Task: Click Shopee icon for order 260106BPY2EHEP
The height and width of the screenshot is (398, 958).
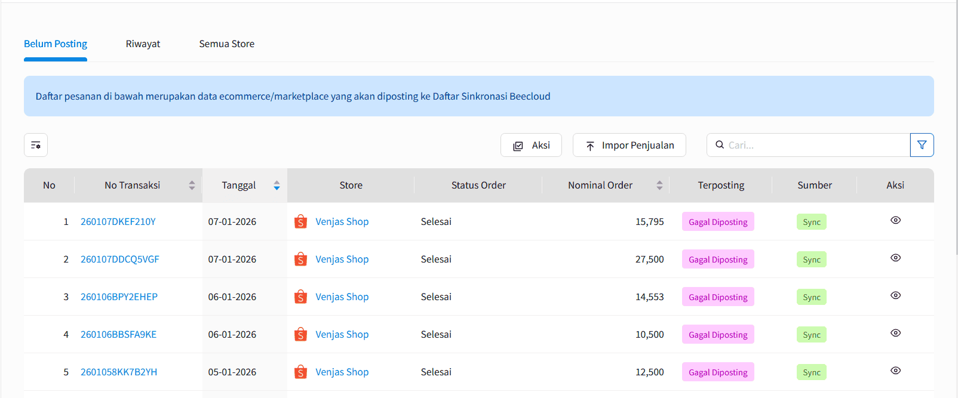Action: 301,297
